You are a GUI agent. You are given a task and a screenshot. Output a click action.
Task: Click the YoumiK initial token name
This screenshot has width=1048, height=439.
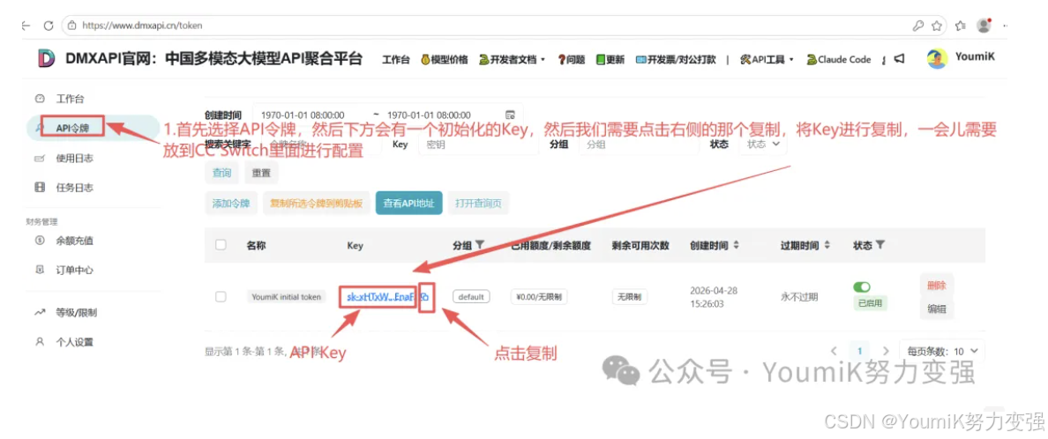288,297
